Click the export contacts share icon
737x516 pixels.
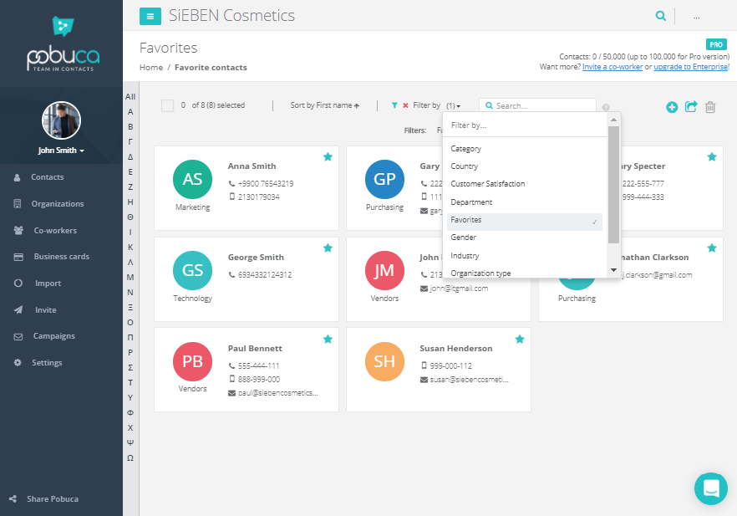pos(691,107)
